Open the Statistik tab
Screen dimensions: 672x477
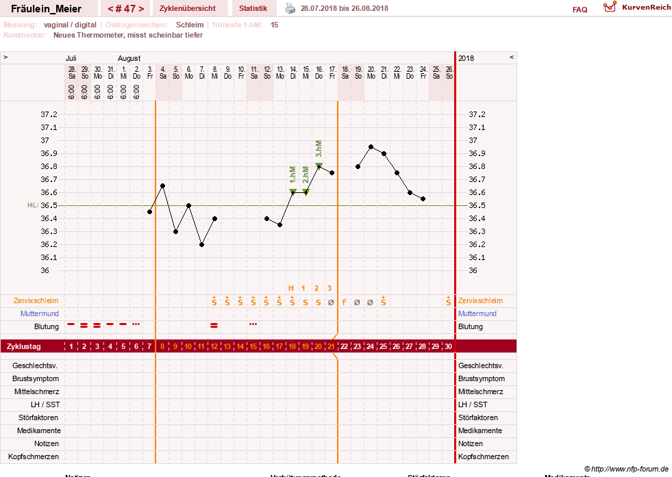pos(253,8)
